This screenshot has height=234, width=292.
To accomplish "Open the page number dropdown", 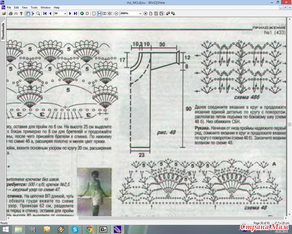I will (x=65, y=13).
